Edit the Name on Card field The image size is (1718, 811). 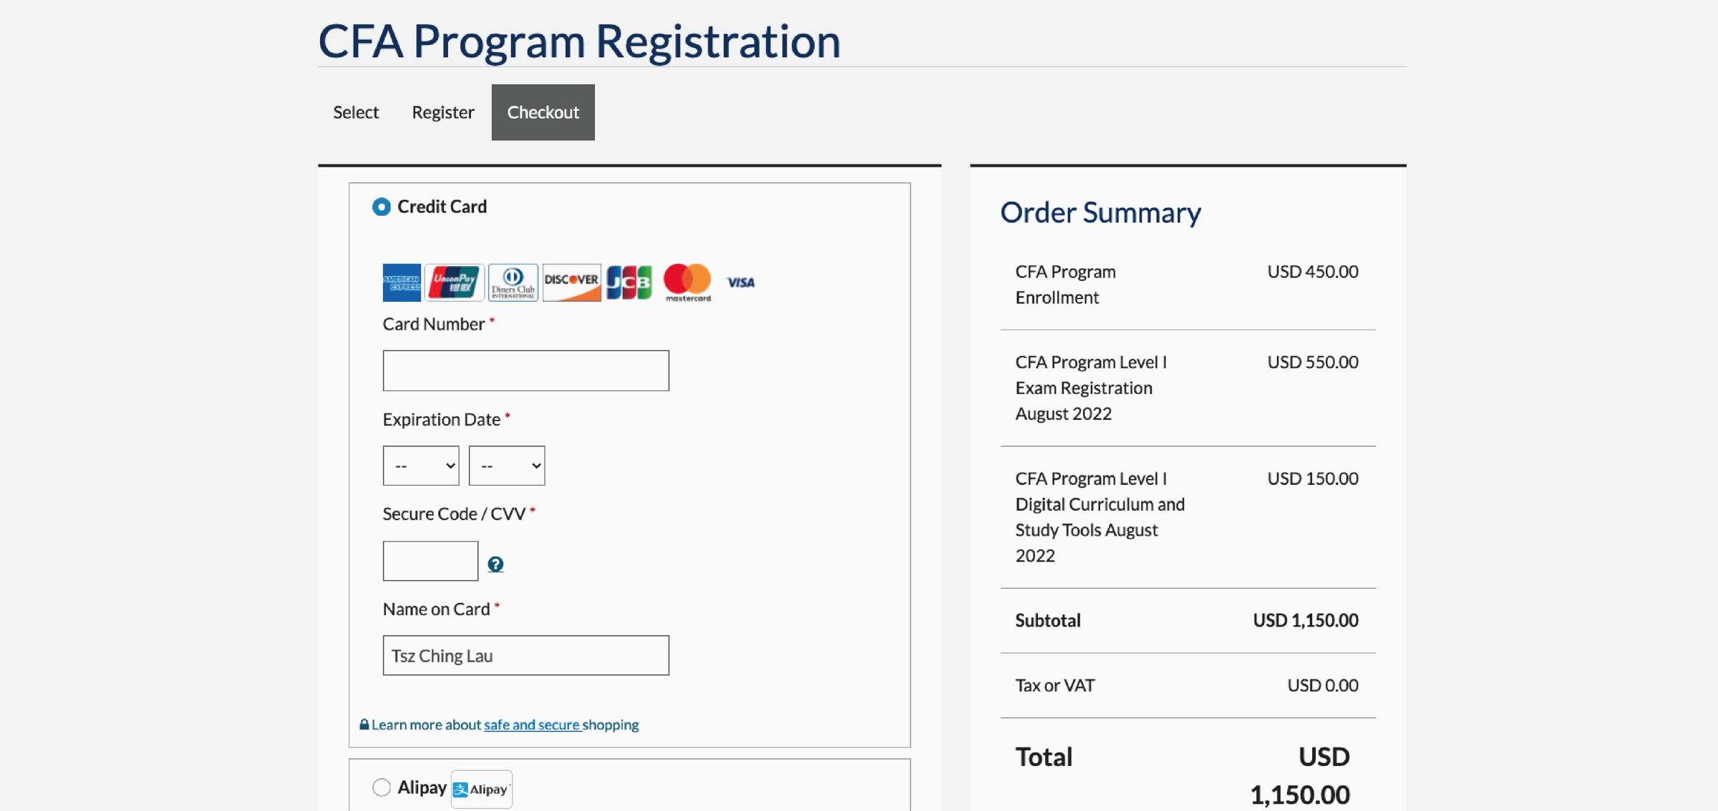(x=525, y=655)
